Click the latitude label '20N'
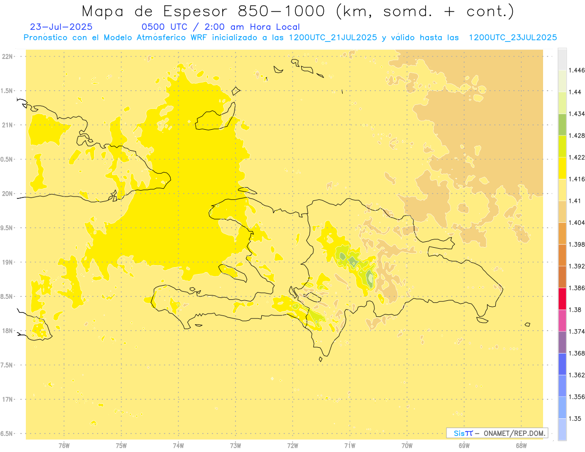 [x=7, y=194]
